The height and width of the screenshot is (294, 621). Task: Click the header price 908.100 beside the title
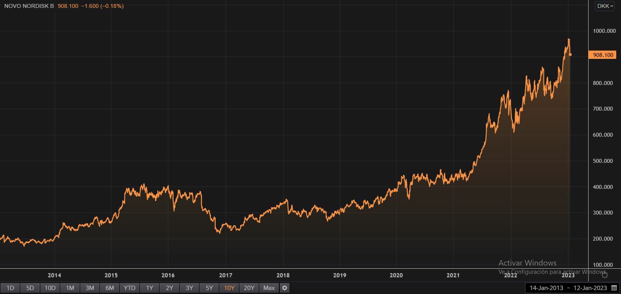(68, 6)
